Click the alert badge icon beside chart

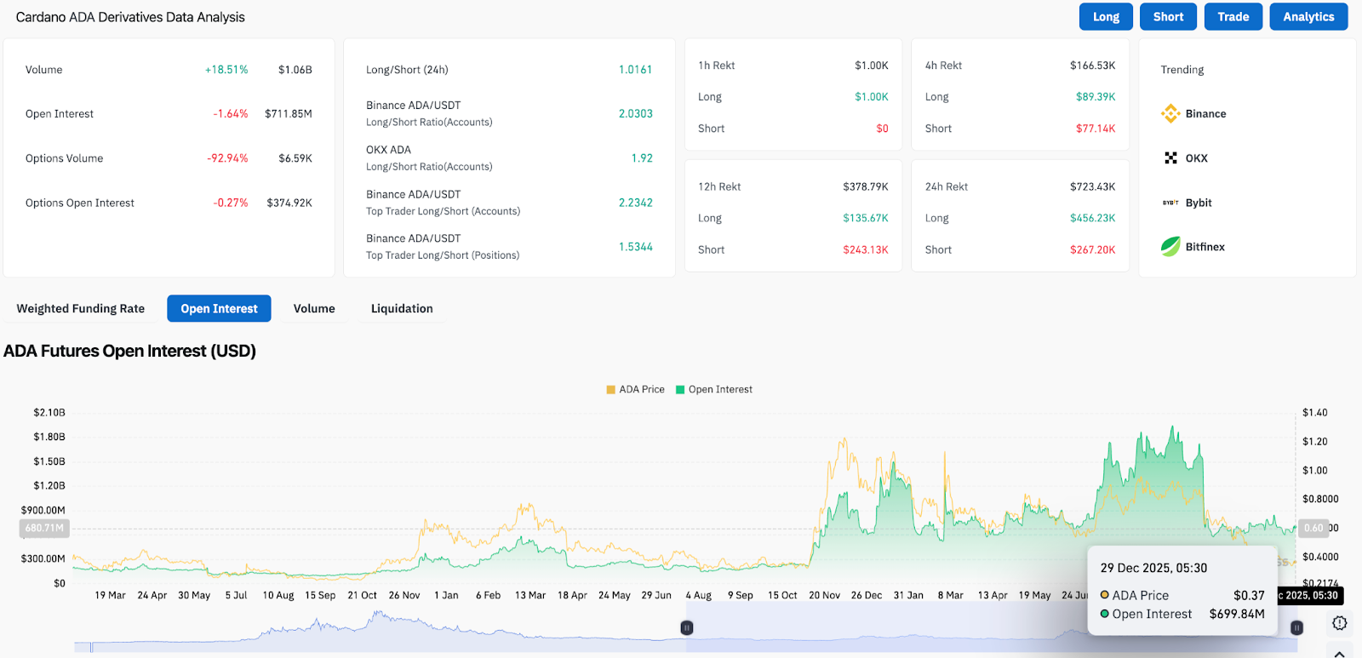point(1339,623)
